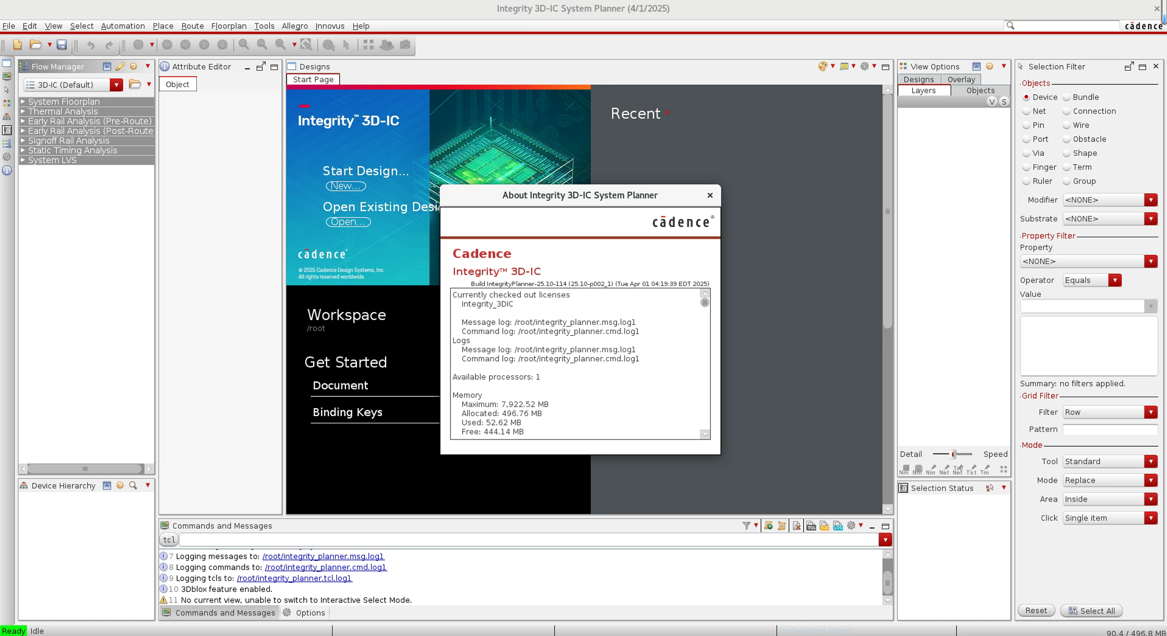Click the Open... button on Start Page
The height and width of the screenshot is (636, 1167).
pyautogui.click(x=348, y=222)
